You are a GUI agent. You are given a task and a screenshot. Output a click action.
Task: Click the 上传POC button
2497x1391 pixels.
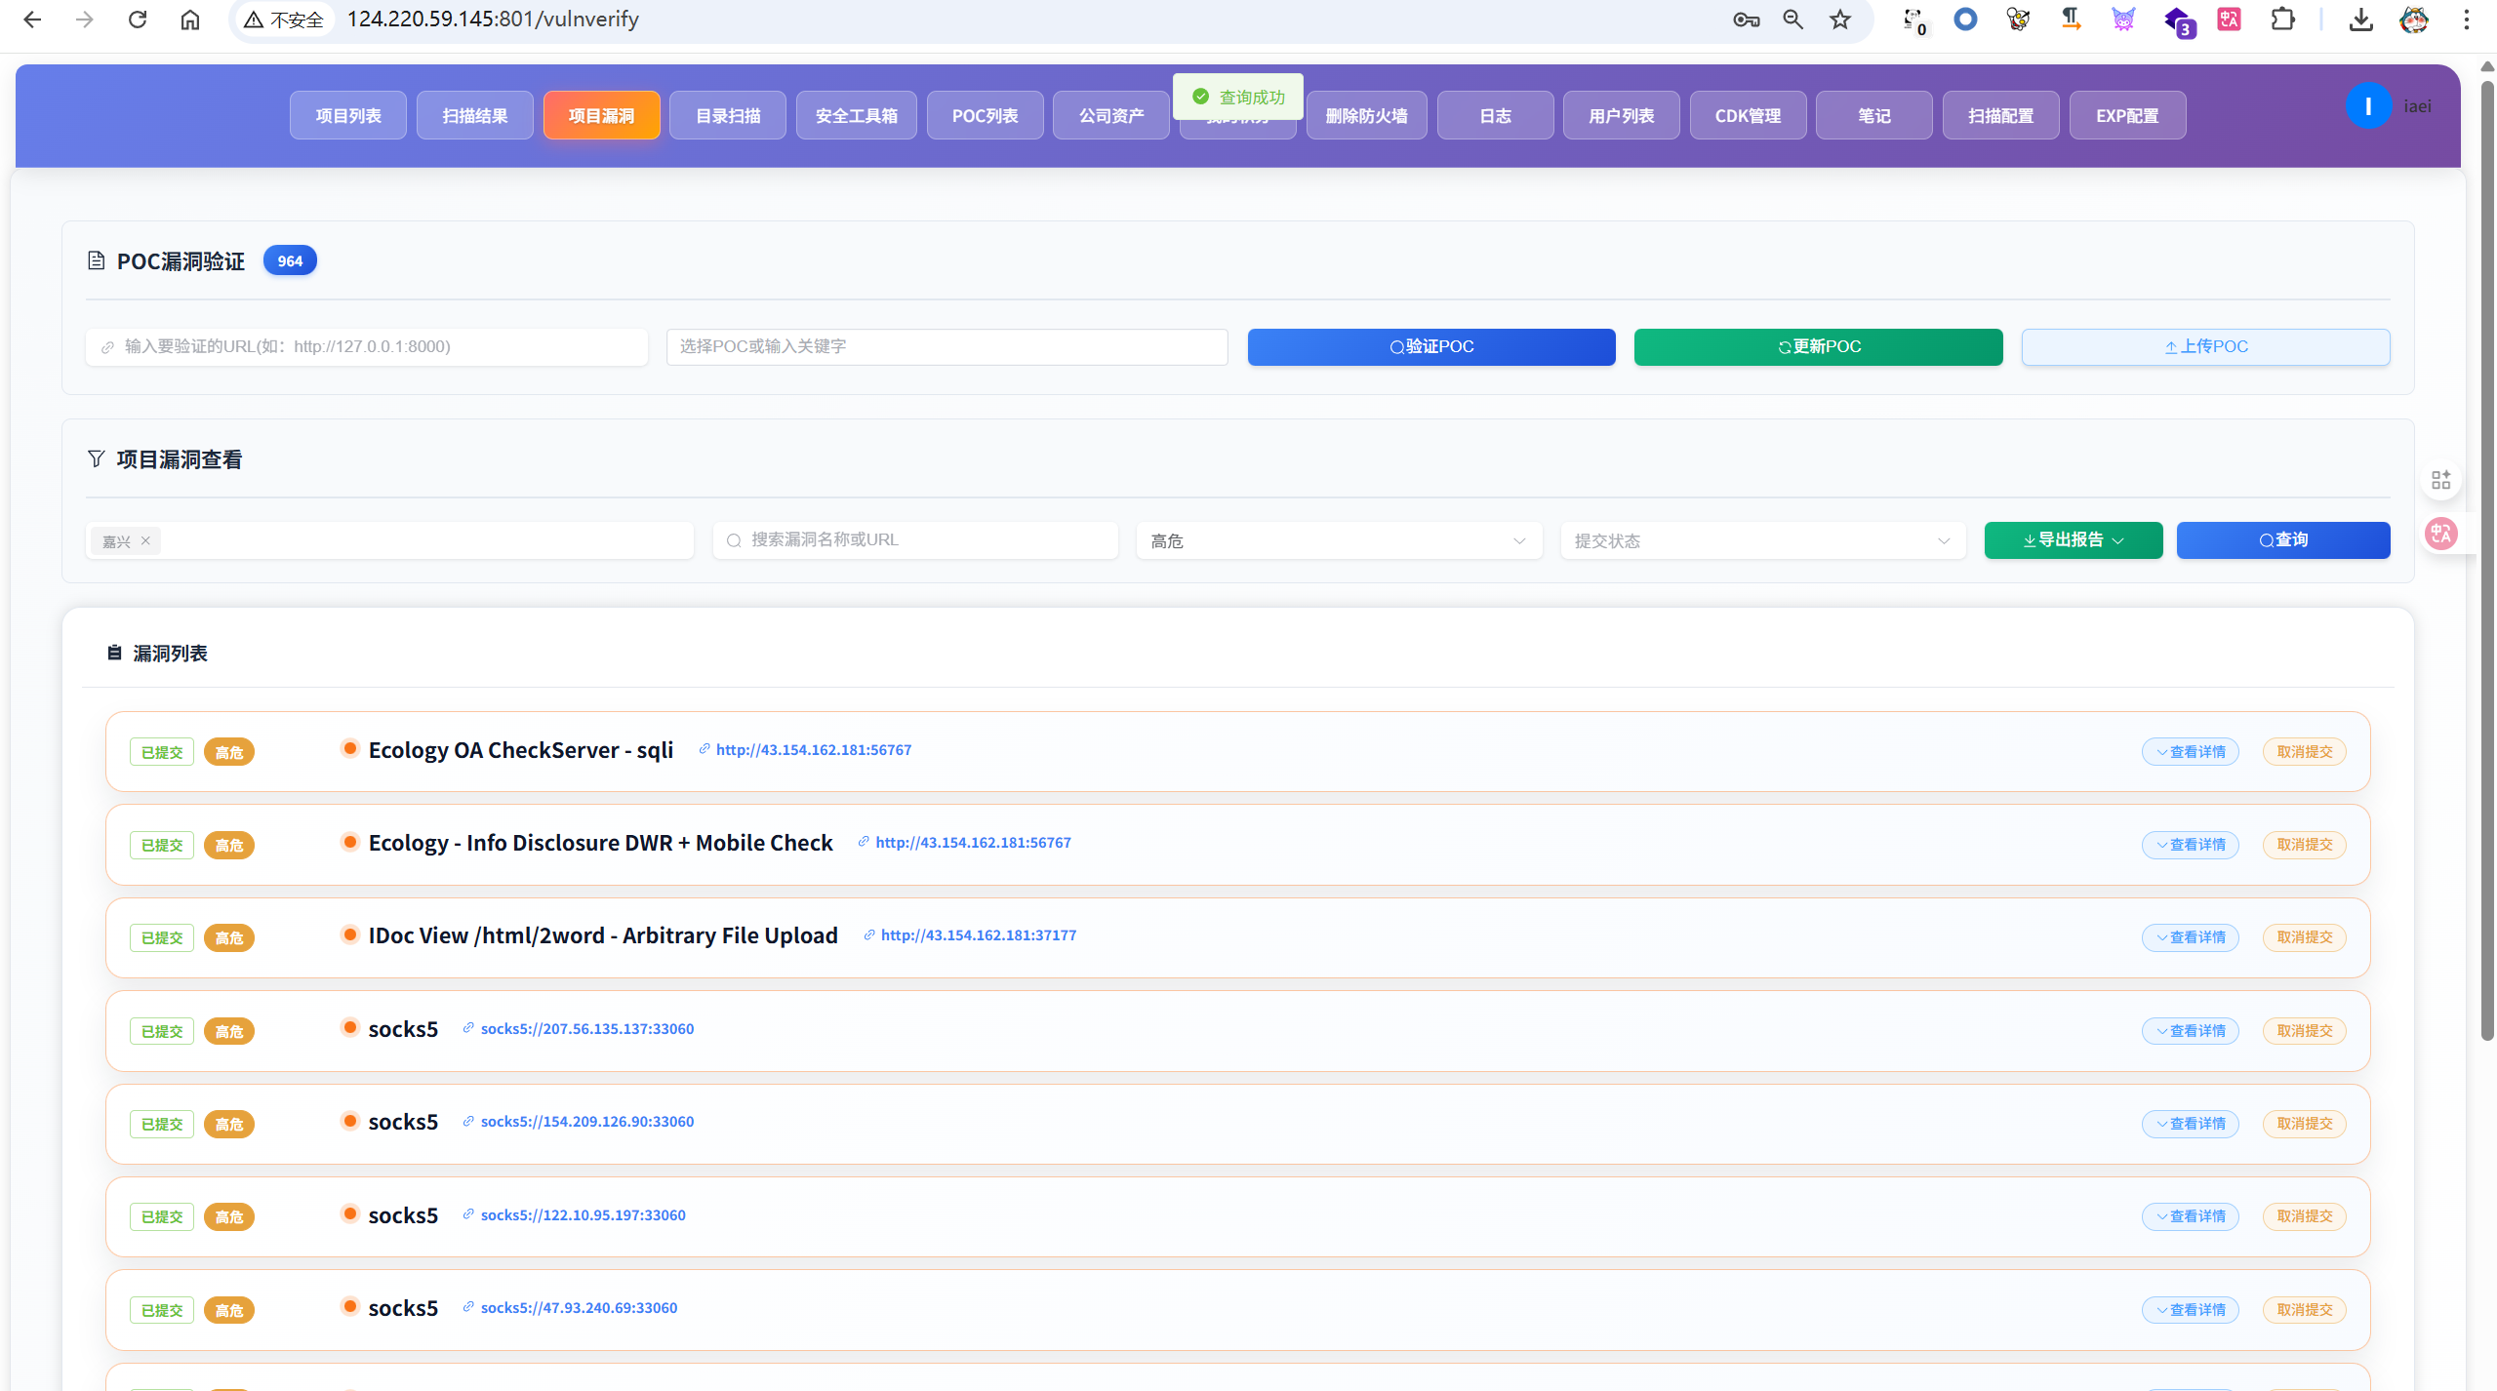pos(2206,347)
